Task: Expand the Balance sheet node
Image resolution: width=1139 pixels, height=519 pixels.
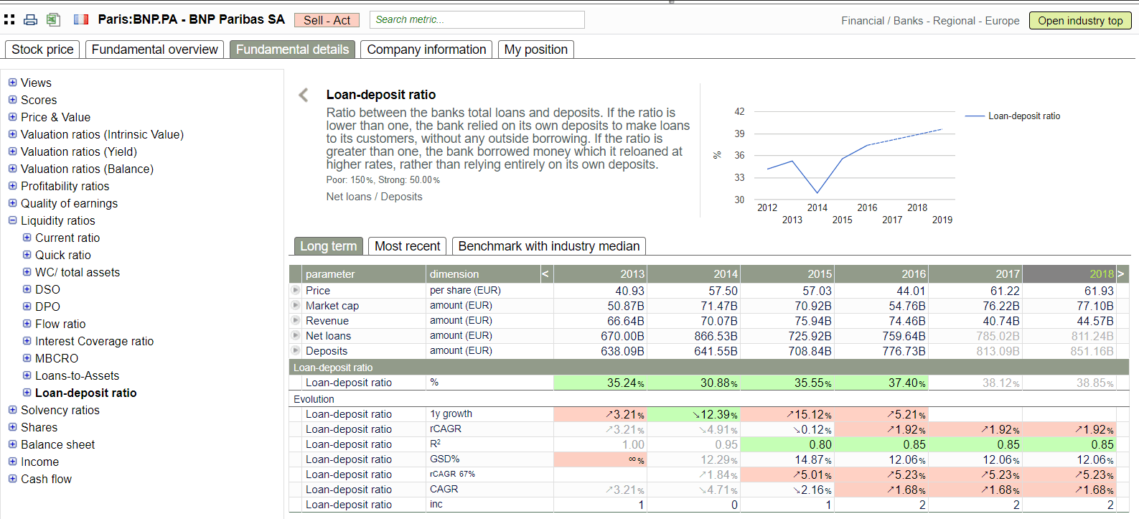Action: 12,444
